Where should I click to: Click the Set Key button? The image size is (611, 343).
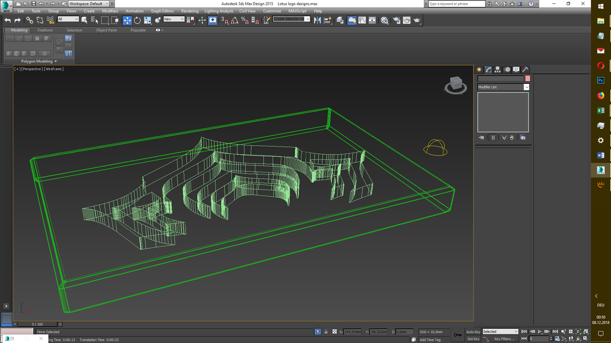point(473,339)
